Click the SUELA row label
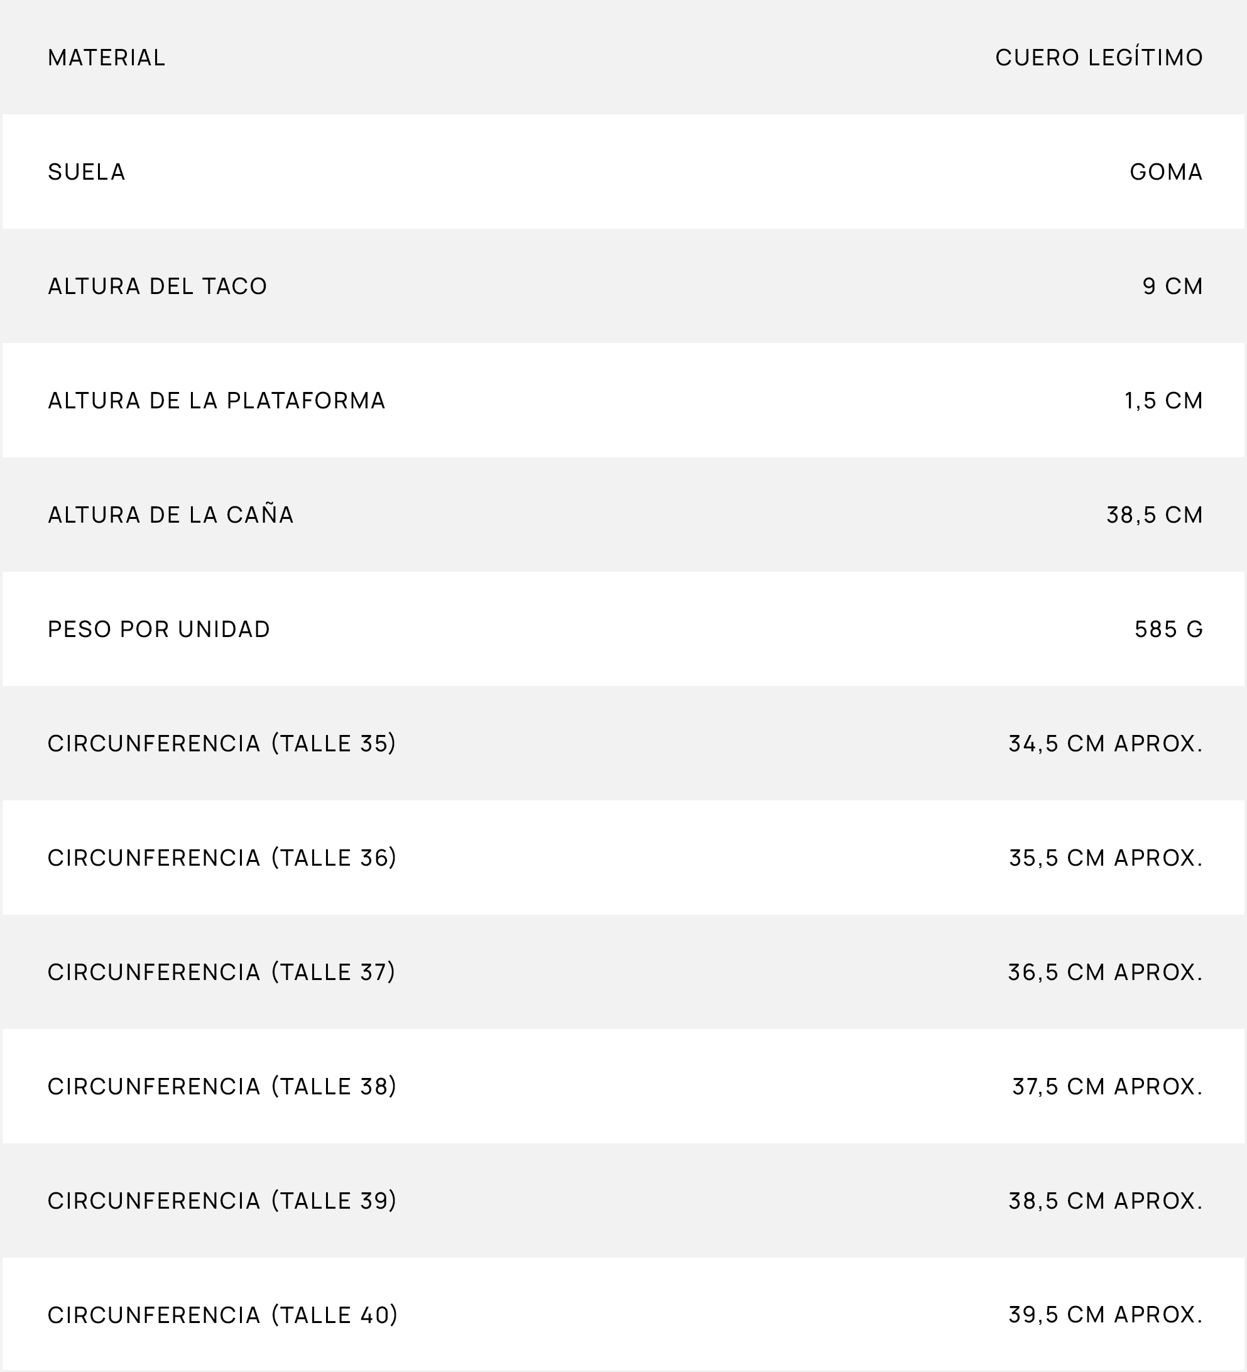The width and height of the screenshot is (1247, 1372). pyautogui.click(x=87, y=172)
